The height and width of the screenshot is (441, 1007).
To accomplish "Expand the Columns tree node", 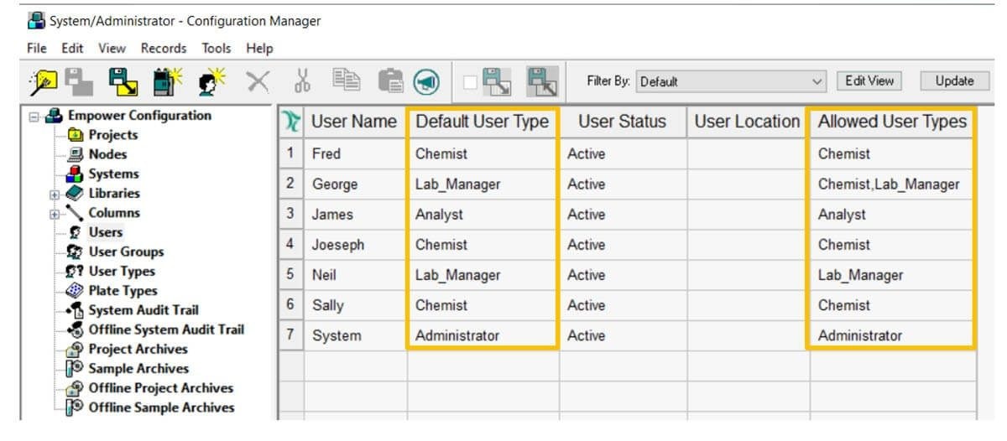I will click(x=56, y=213).
